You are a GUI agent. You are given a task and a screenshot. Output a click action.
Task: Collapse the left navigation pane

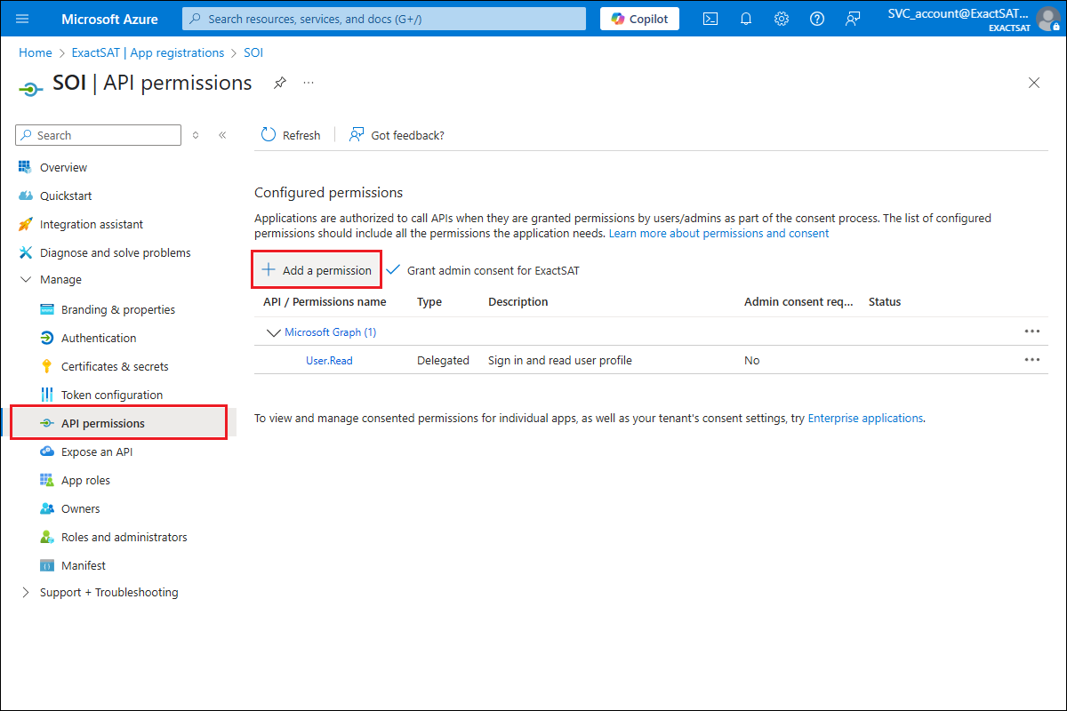[x=222, y=135]
